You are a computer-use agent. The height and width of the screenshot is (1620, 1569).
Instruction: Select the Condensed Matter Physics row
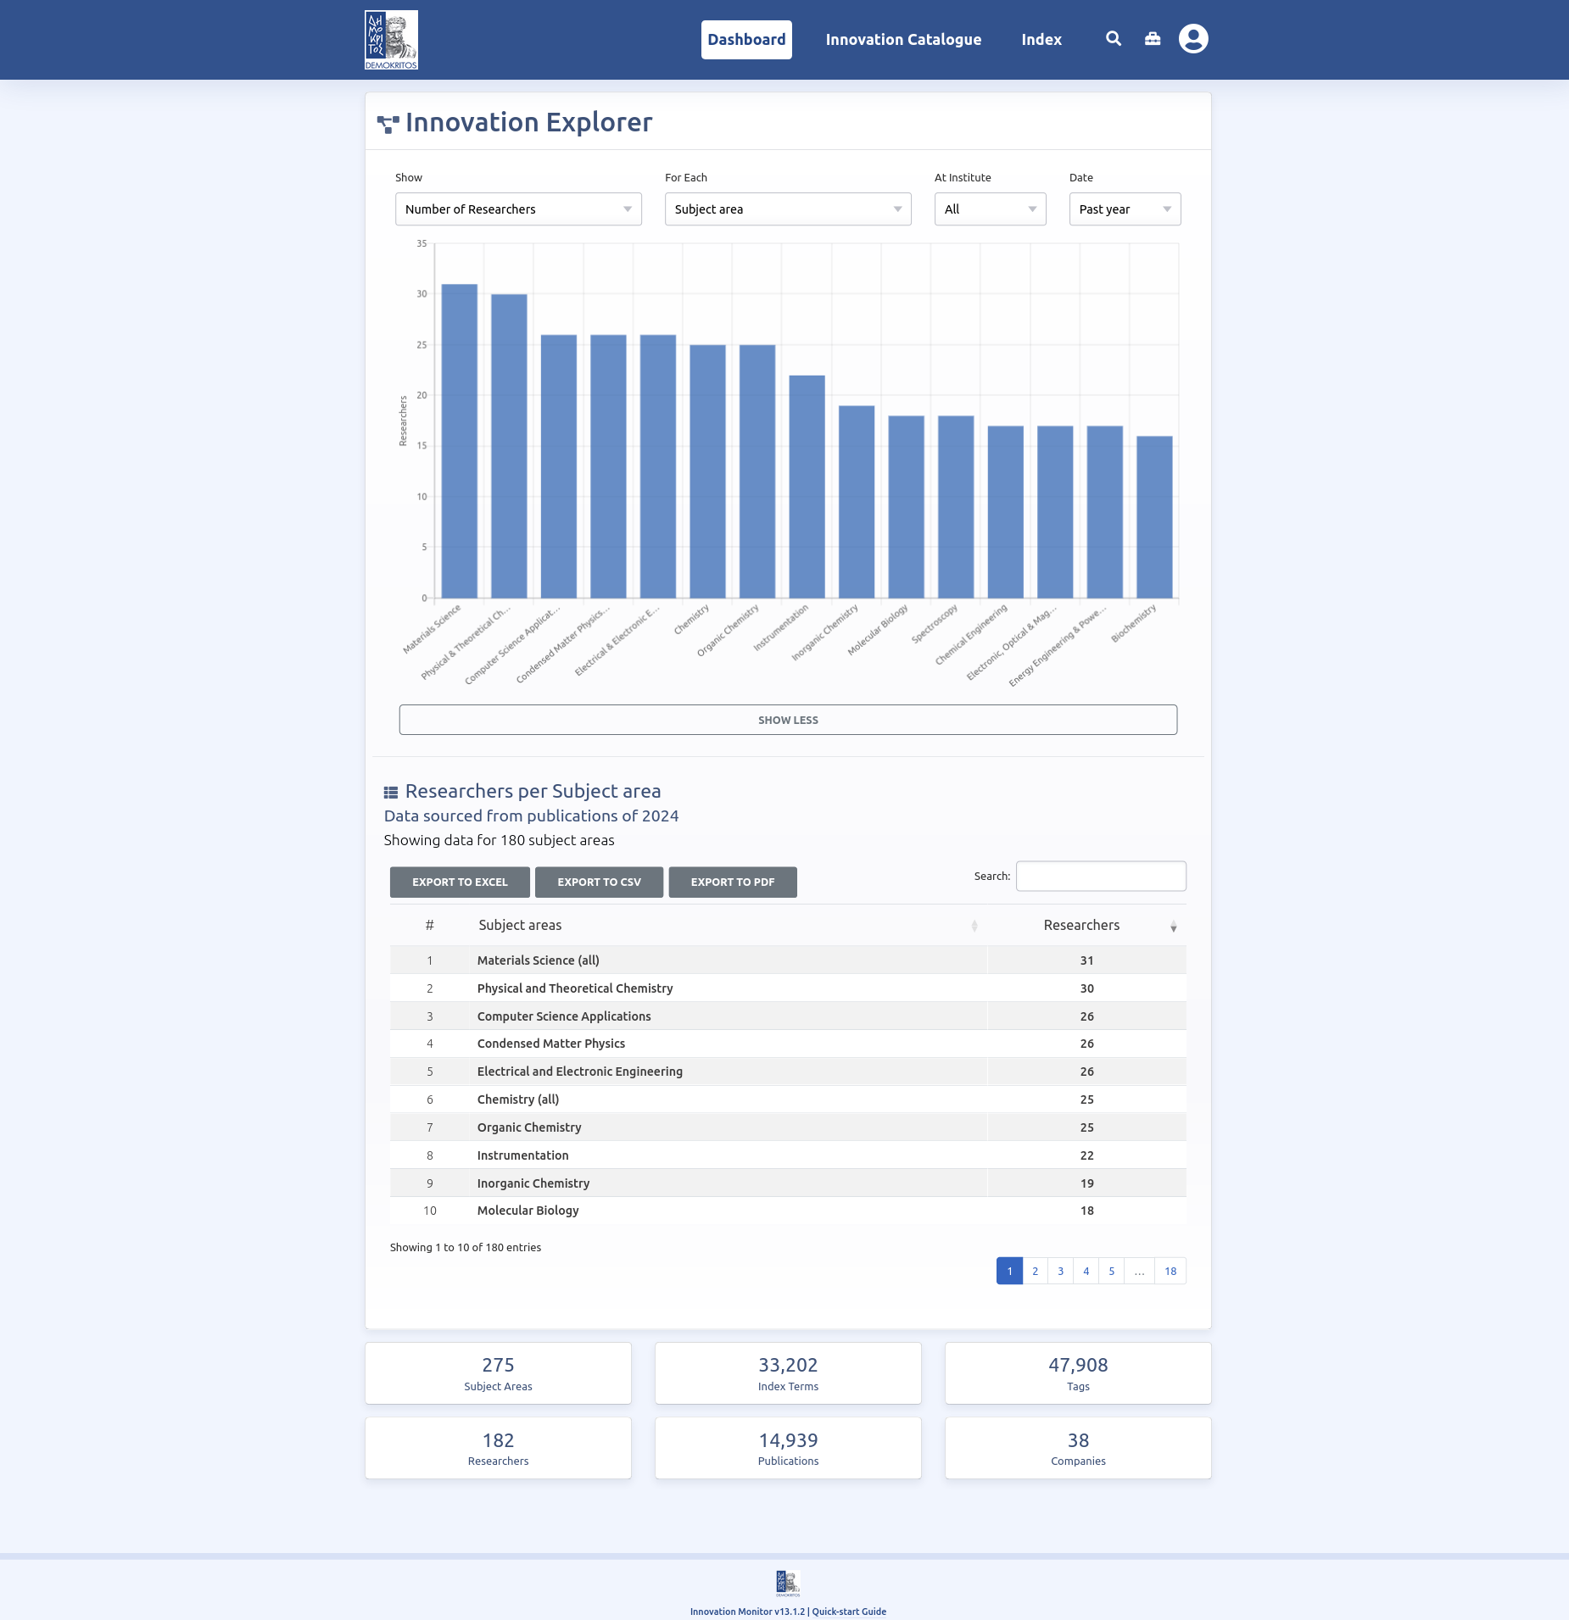tap(788, 1044)
